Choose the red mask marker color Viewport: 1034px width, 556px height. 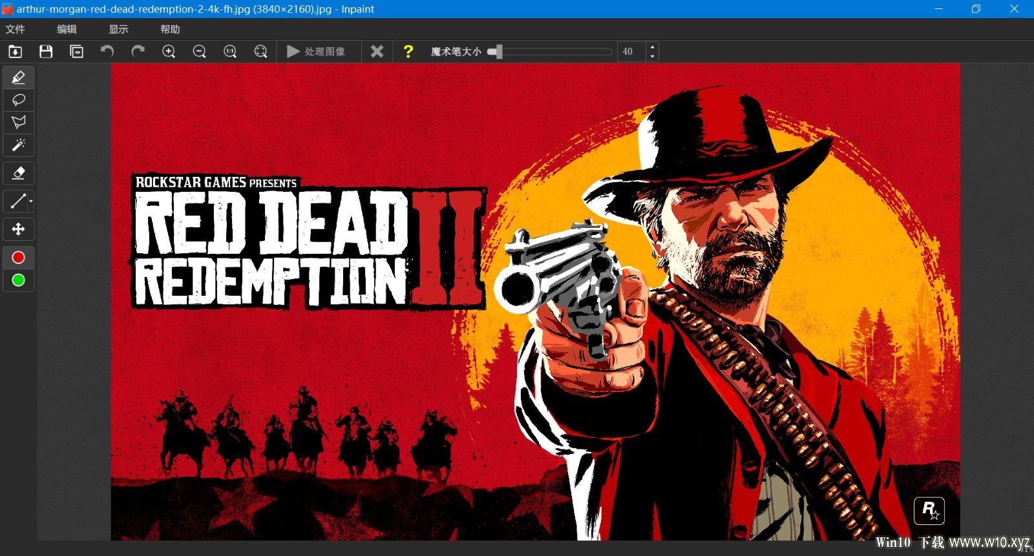(x=19, y=258)
